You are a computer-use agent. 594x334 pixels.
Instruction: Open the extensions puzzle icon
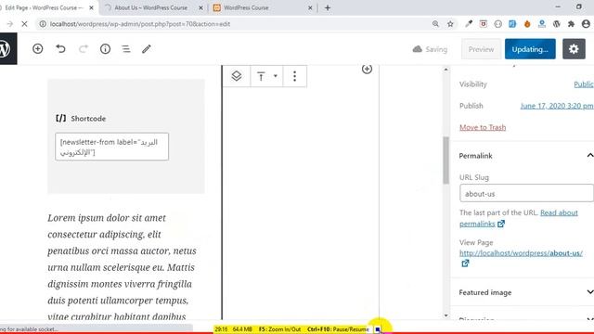[571, 24]
